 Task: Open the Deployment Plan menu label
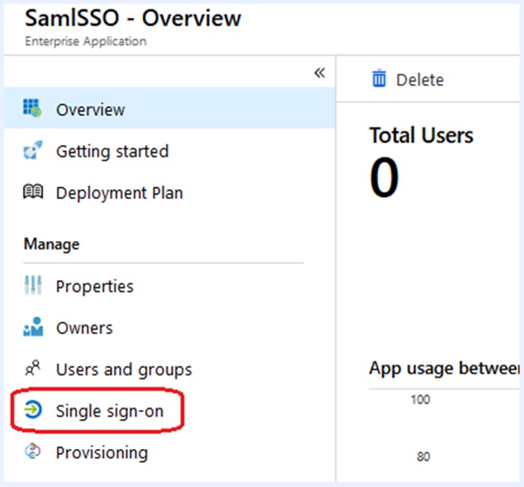[119, 193]
